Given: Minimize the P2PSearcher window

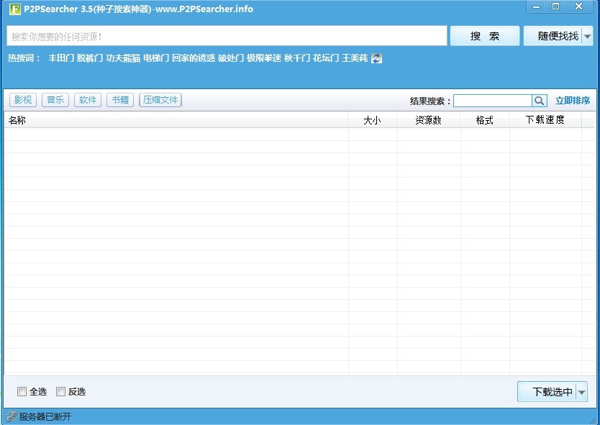Looking at the screenshot, I should [536, 6].
